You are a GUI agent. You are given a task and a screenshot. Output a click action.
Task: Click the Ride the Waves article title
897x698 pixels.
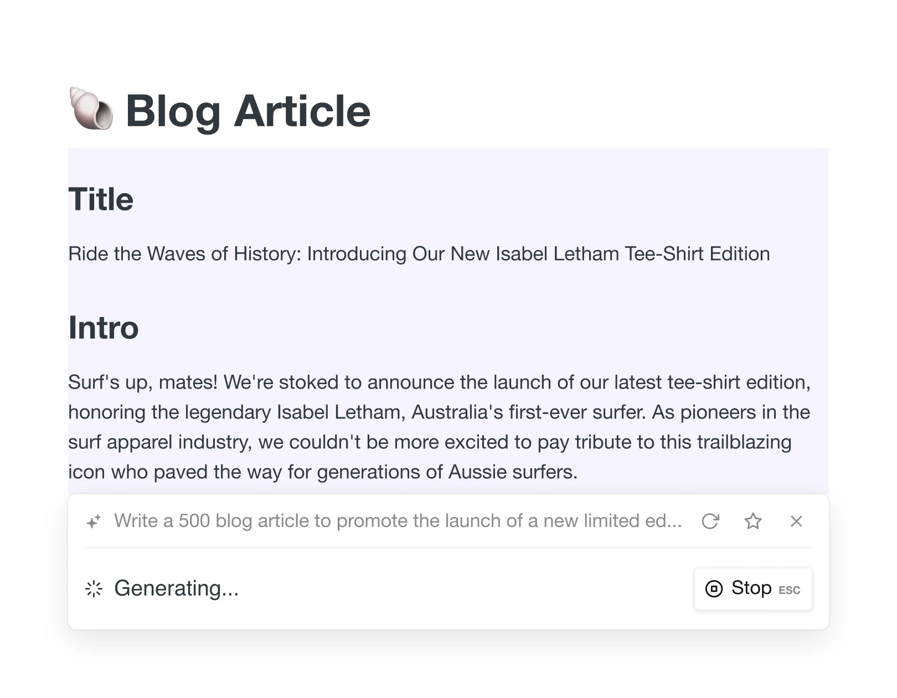[x=419, y=254]
